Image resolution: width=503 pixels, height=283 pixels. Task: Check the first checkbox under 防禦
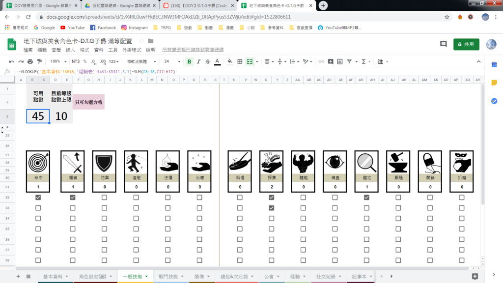coord(104,198)
